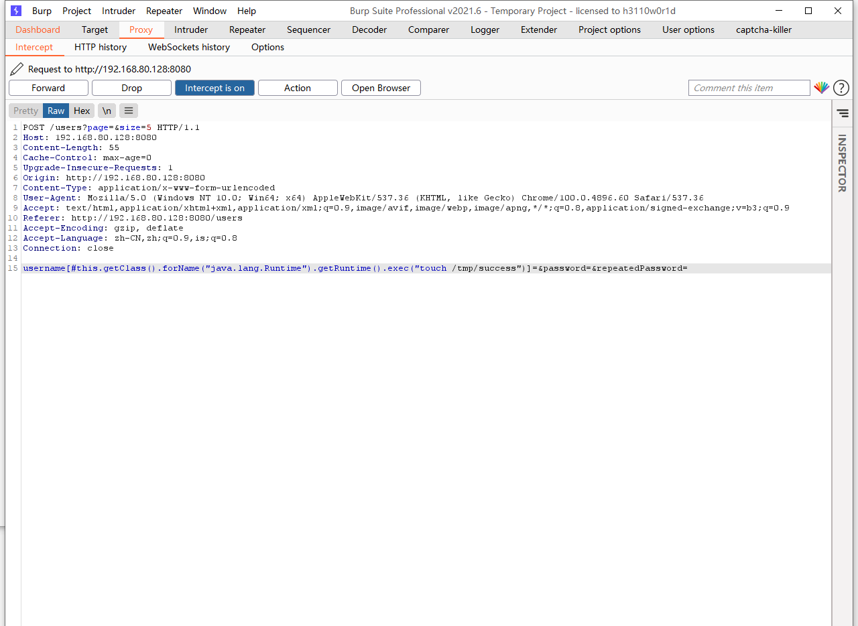This screenshot has height=626, width=858.
Task: Open the Project menu
Action: [x=77, y=11]
